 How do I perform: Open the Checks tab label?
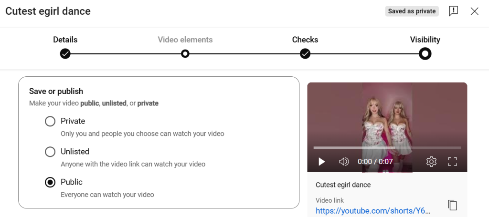tap(305, 40)
